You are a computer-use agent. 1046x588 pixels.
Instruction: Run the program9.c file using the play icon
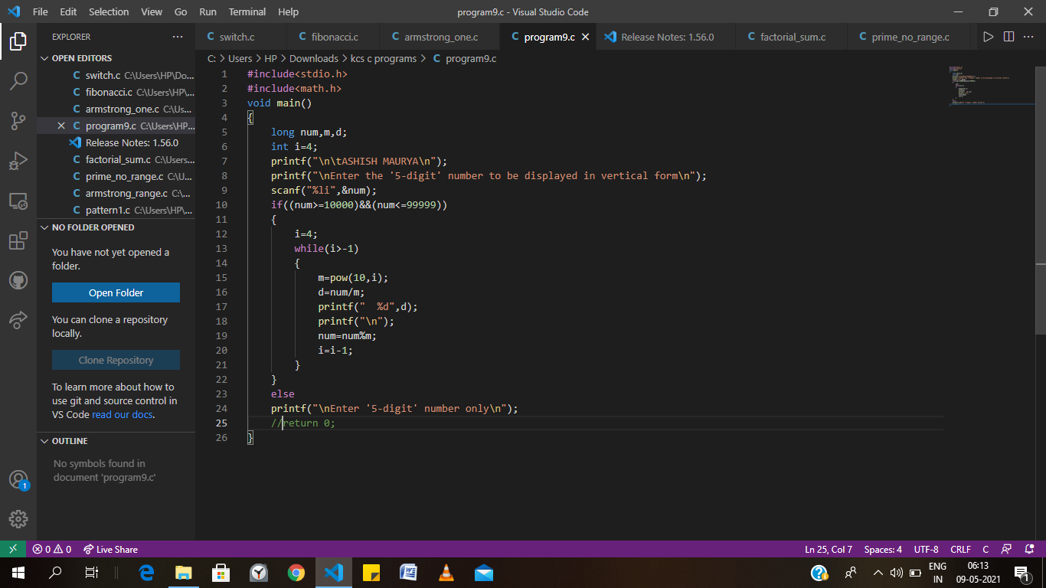[x=988, y=36]
